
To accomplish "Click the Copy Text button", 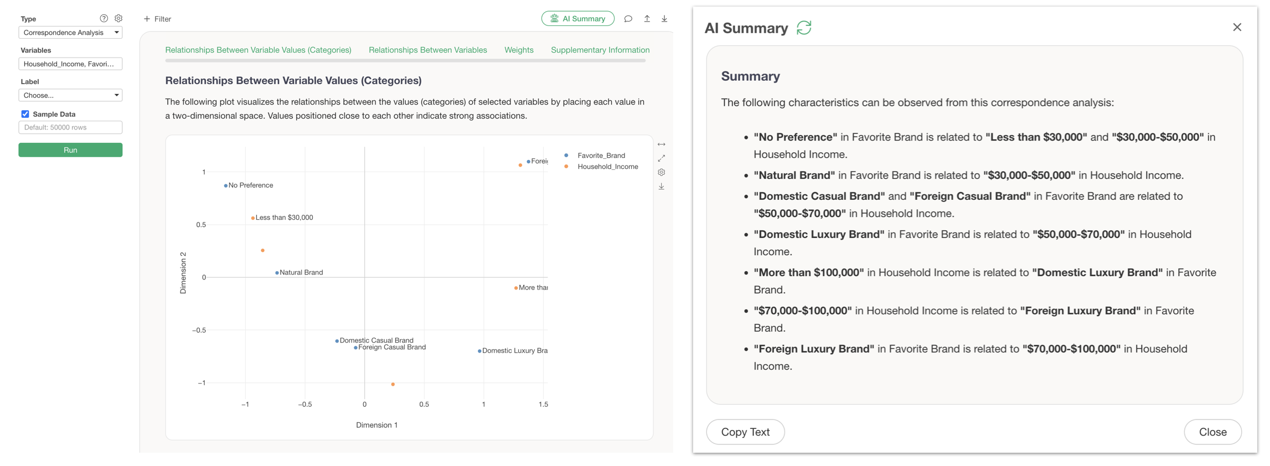I will [x=745, y=432].
